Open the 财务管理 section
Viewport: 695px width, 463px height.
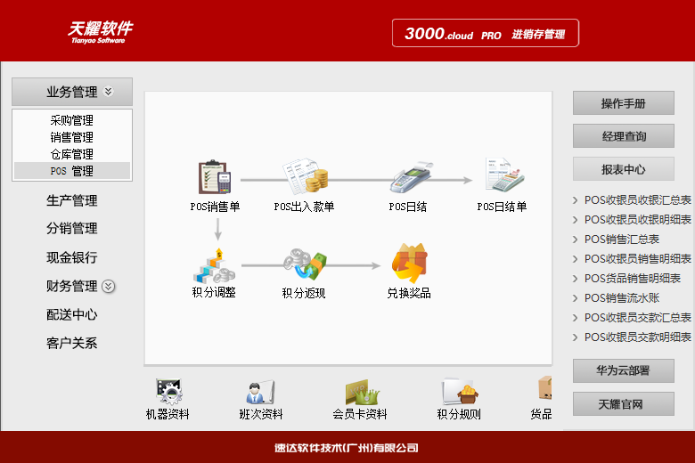72,286
